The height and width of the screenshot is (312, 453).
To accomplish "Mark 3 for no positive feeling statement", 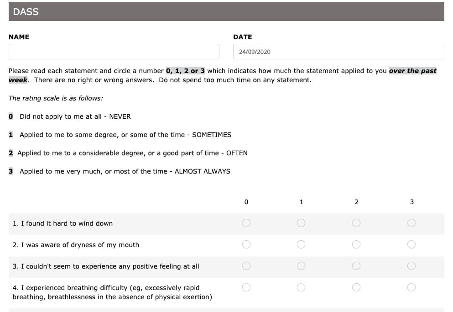I will (411, 266).
